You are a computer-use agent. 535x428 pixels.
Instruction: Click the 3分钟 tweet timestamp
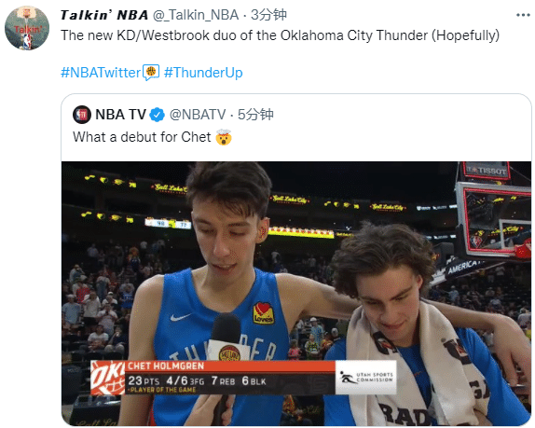(268, 15)
